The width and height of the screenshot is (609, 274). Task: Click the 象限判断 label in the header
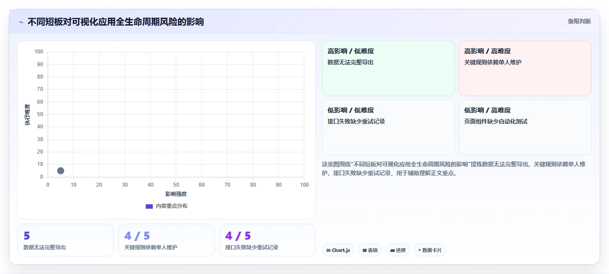[579, 21]
